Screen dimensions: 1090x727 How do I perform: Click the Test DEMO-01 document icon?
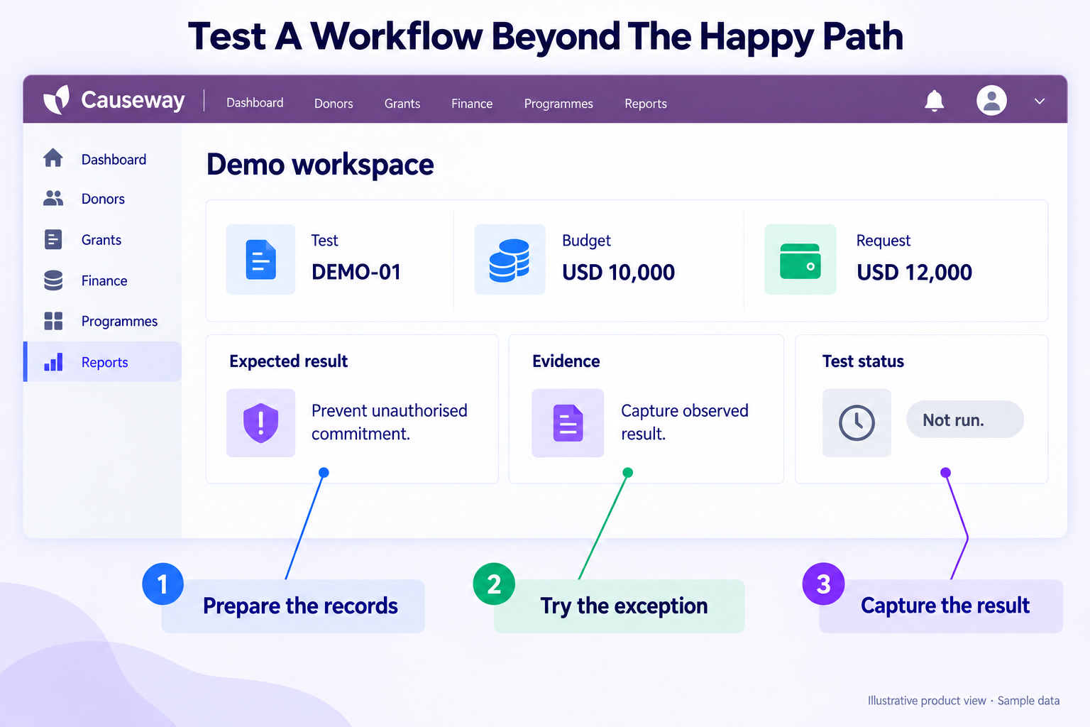coord(260,259)
